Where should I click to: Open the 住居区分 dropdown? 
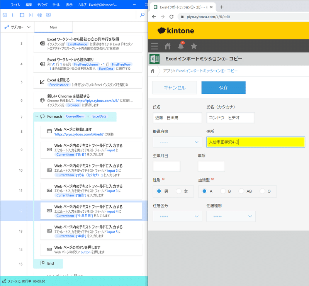177,216
